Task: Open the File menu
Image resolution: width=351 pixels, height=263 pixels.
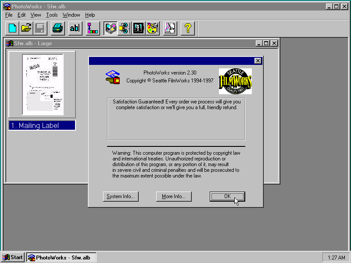Action: click(x=9, y=15)
